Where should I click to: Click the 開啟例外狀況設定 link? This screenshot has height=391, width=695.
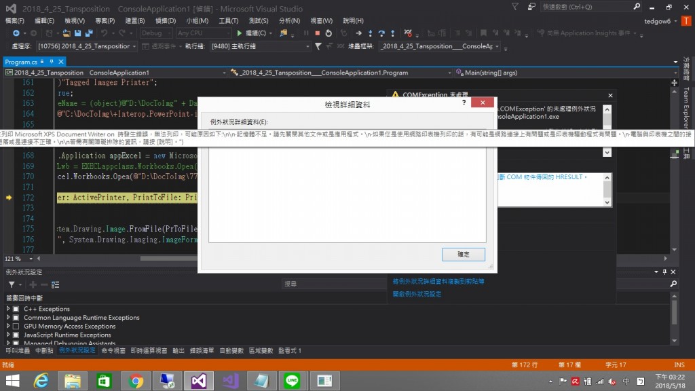(417, 294)
